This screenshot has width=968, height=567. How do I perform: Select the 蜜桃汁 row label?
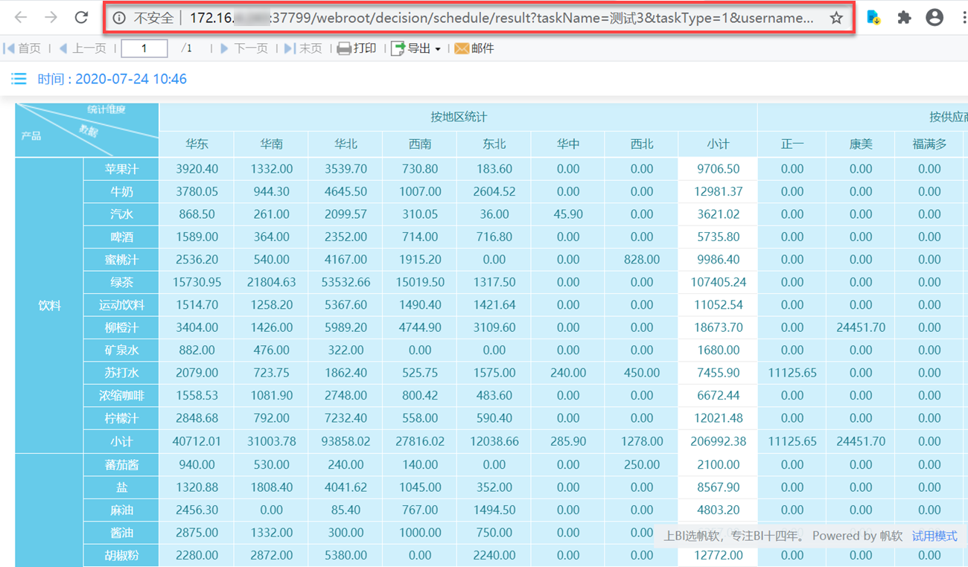click(x=121, y=260)
